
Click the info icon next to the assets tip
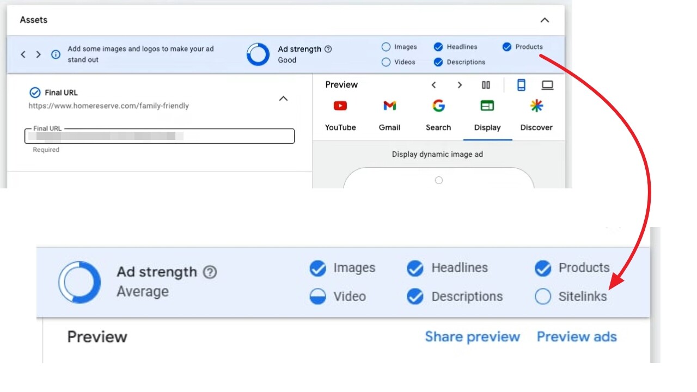coord(55,54)
